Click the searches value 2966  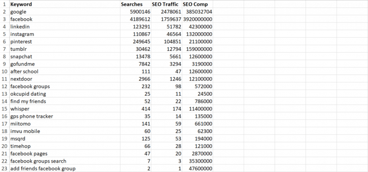tap(135, 79)
